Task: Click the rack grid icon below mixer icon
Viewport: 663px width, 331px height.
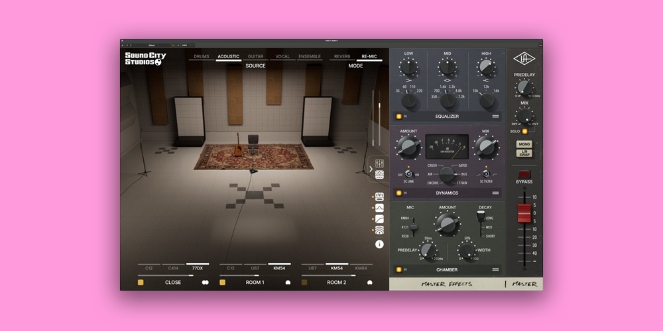Action: (380, 175)
